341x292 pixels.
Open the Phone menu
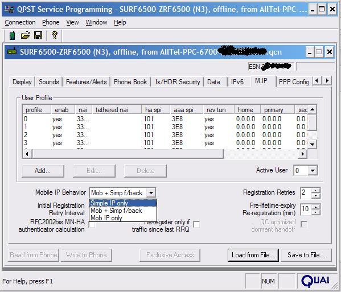tap(51, 22)
